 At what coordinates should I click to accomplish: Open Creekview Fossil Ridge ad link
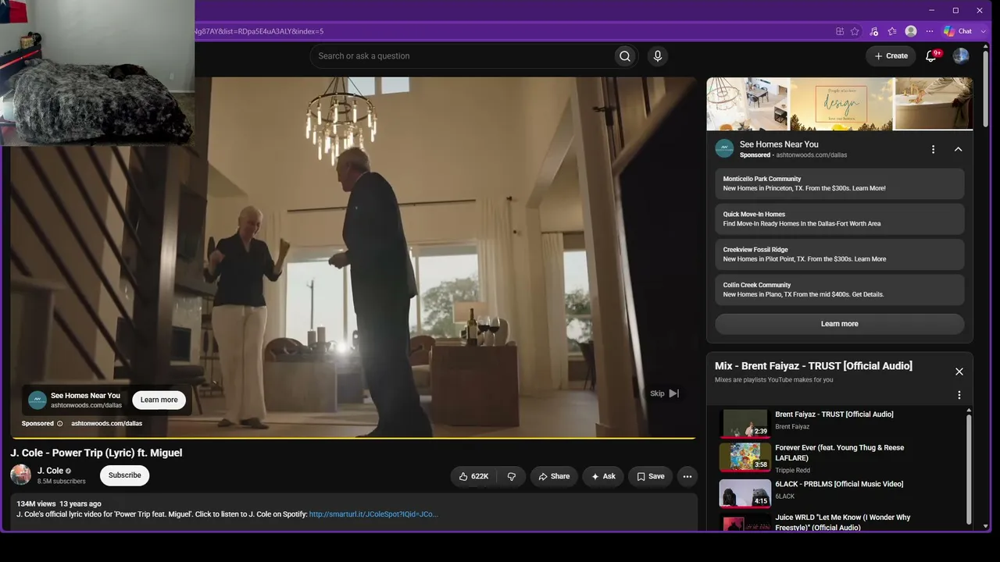coord(840,254)
